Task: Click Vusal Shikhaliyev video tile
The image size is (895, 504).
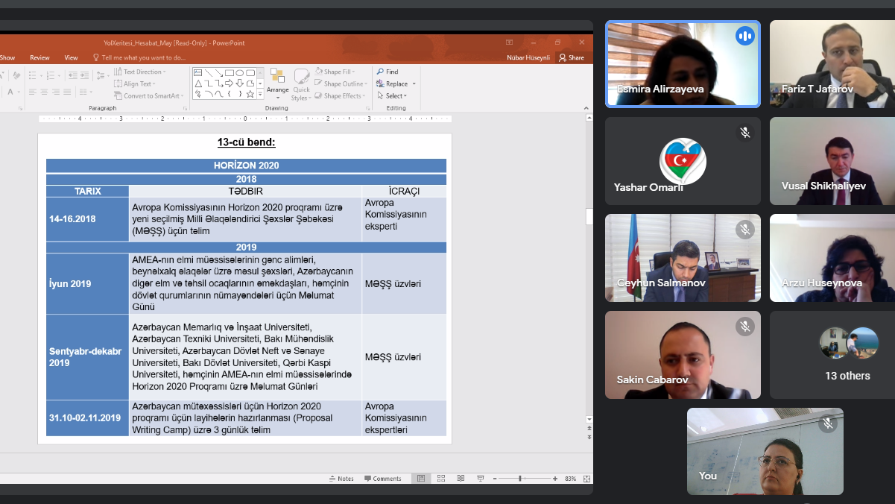Action: [x=832, y=161]
